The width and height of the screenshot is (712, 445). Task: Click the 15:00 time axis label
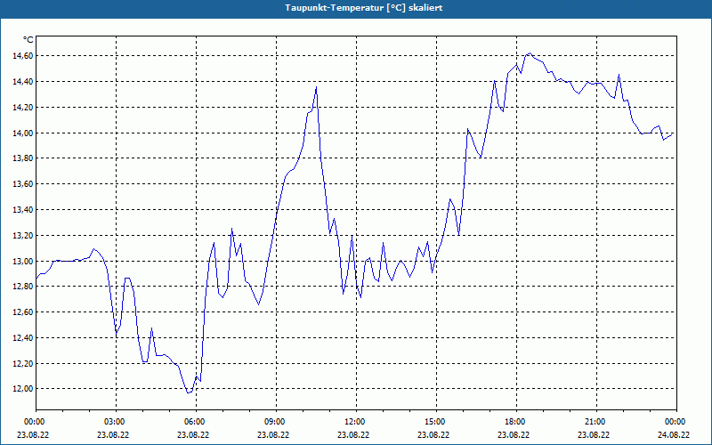coord(437,422)
